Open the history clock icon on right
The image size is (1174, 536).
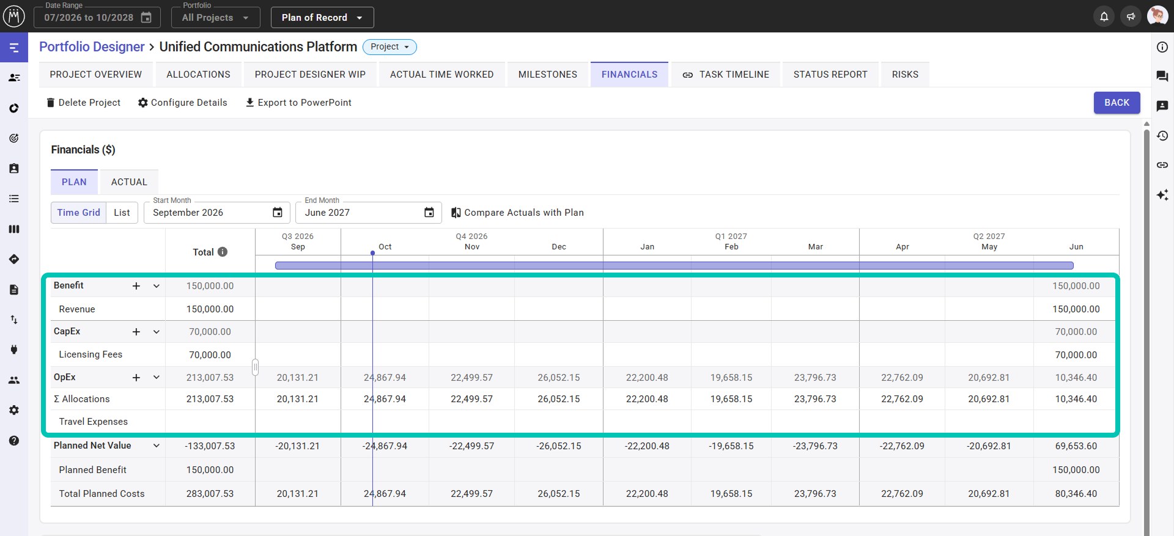tap(1162, 136)
